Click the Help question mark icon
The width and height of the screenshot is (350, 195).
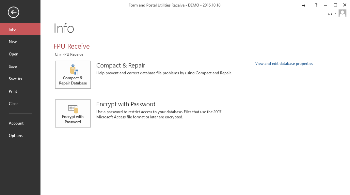pos(316,5)
